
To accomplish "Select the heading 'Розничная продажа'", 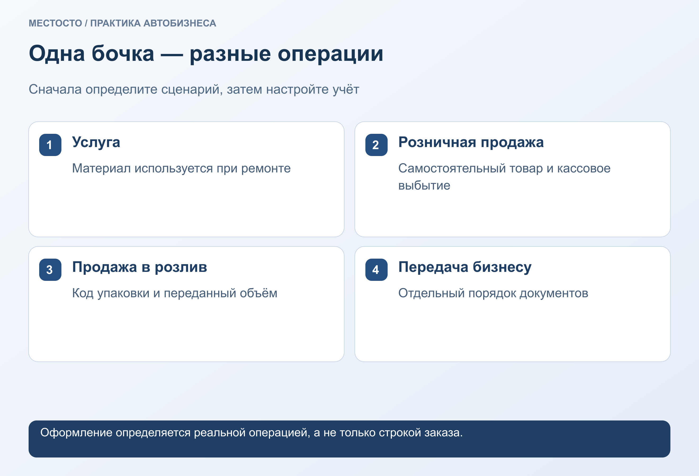I will [x=471, y=142].
